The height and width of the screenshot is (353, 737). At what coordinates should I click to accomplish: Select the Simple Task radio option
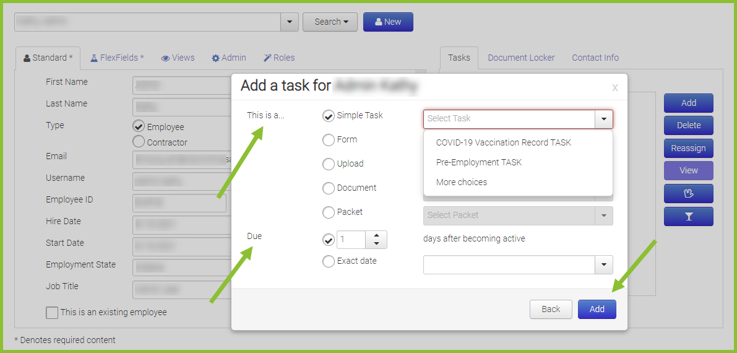[329, 115]
